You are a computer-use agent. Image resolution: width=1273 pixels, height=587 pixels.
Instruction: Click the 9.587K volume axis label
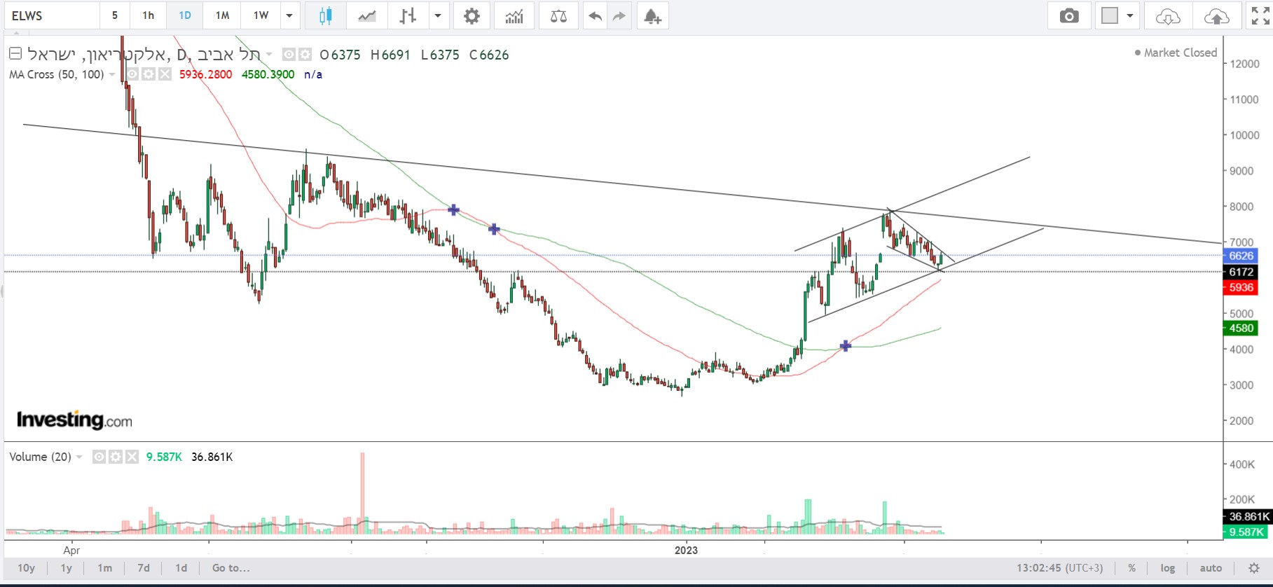tap(1246, 532)
